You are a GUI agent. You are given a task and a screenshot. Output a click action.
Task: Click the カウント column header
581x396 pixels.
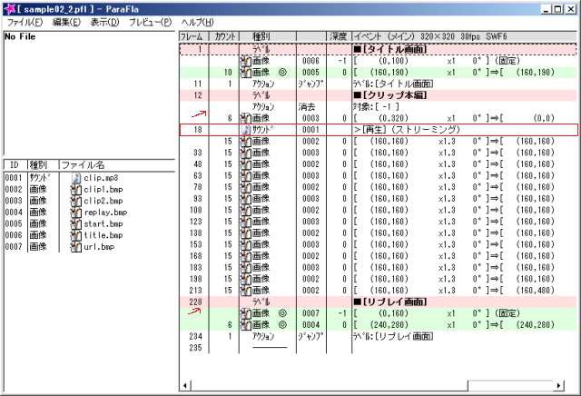click(224, 36)
